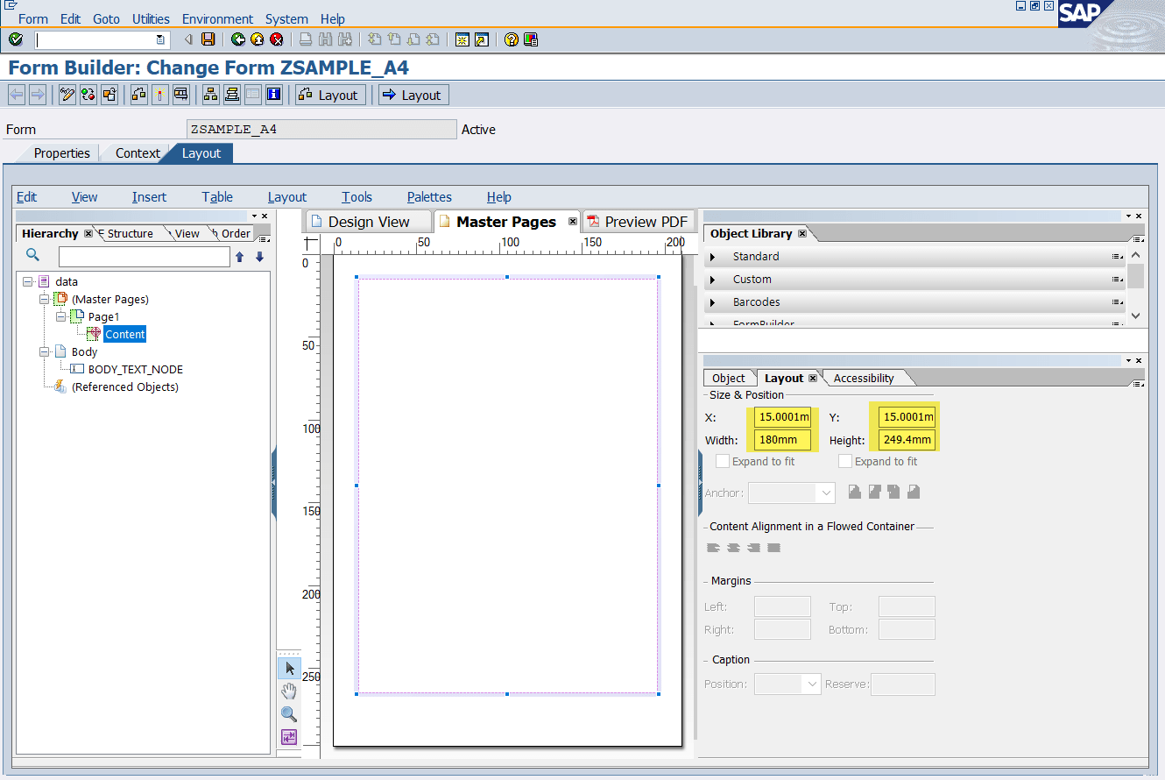Open the Standard category options menu icon

coord(1117,257)
